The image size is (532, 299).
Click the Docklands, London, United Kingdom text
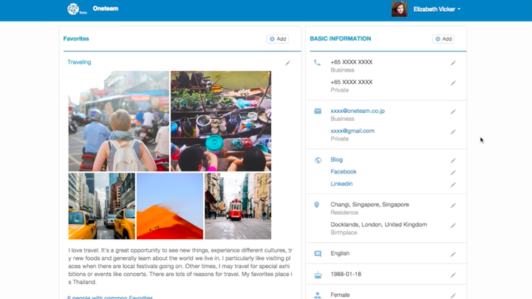click(378, 224)
